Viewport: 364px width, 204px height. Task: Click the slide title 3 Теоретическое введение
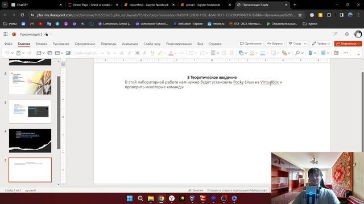pos(212,78)
